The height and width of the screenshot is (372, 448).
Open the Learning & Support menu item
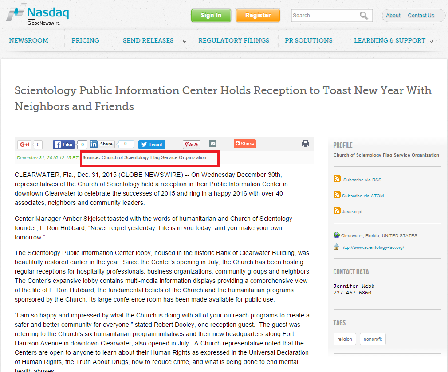(x=390, y=40)
